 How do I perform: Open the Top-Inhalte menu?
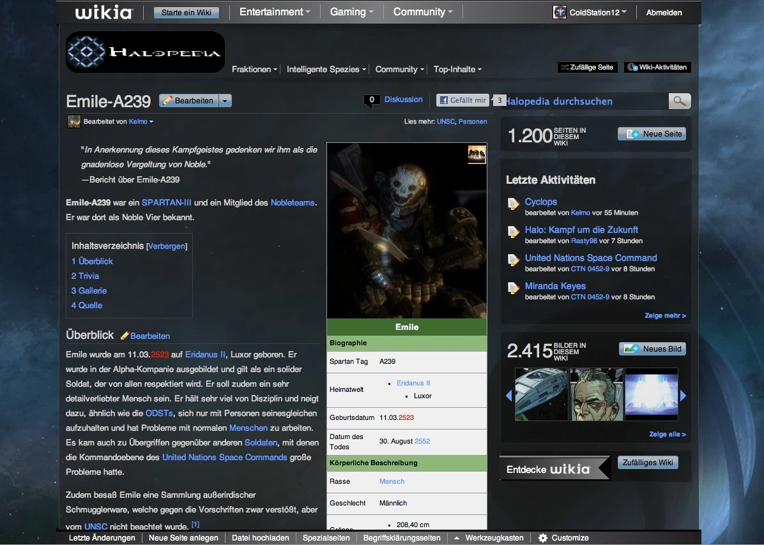point(457,69)
